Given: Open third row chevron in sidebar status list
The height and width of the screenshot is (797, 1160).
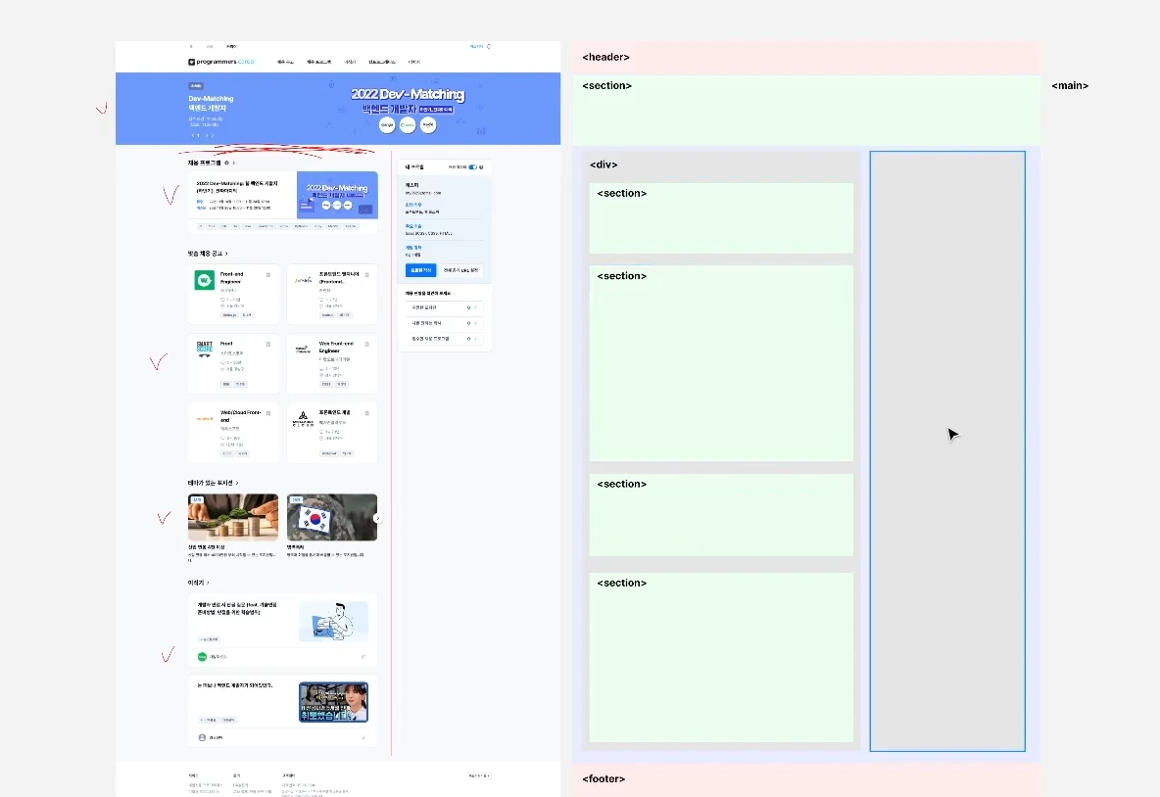Looking at the screenshot, I should click(x=476, y=339).
